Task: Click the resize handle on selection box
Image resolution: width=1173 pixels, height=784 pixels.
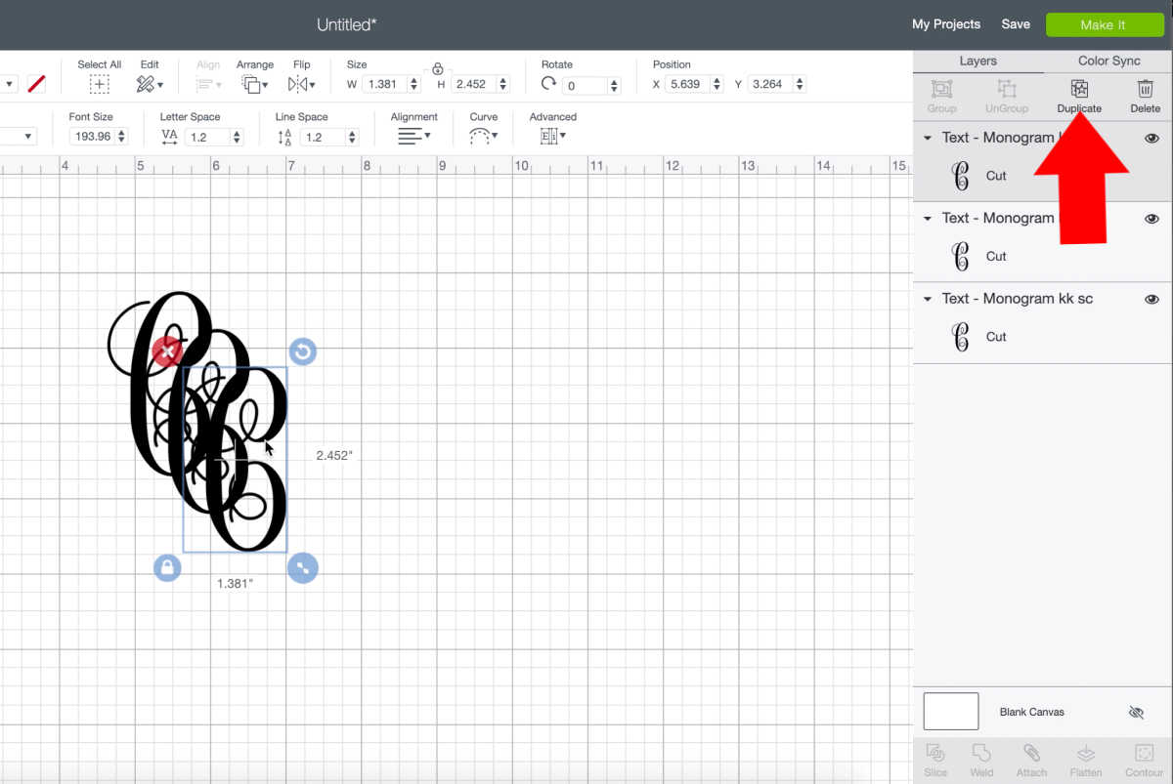Action: tap(303, 567)
